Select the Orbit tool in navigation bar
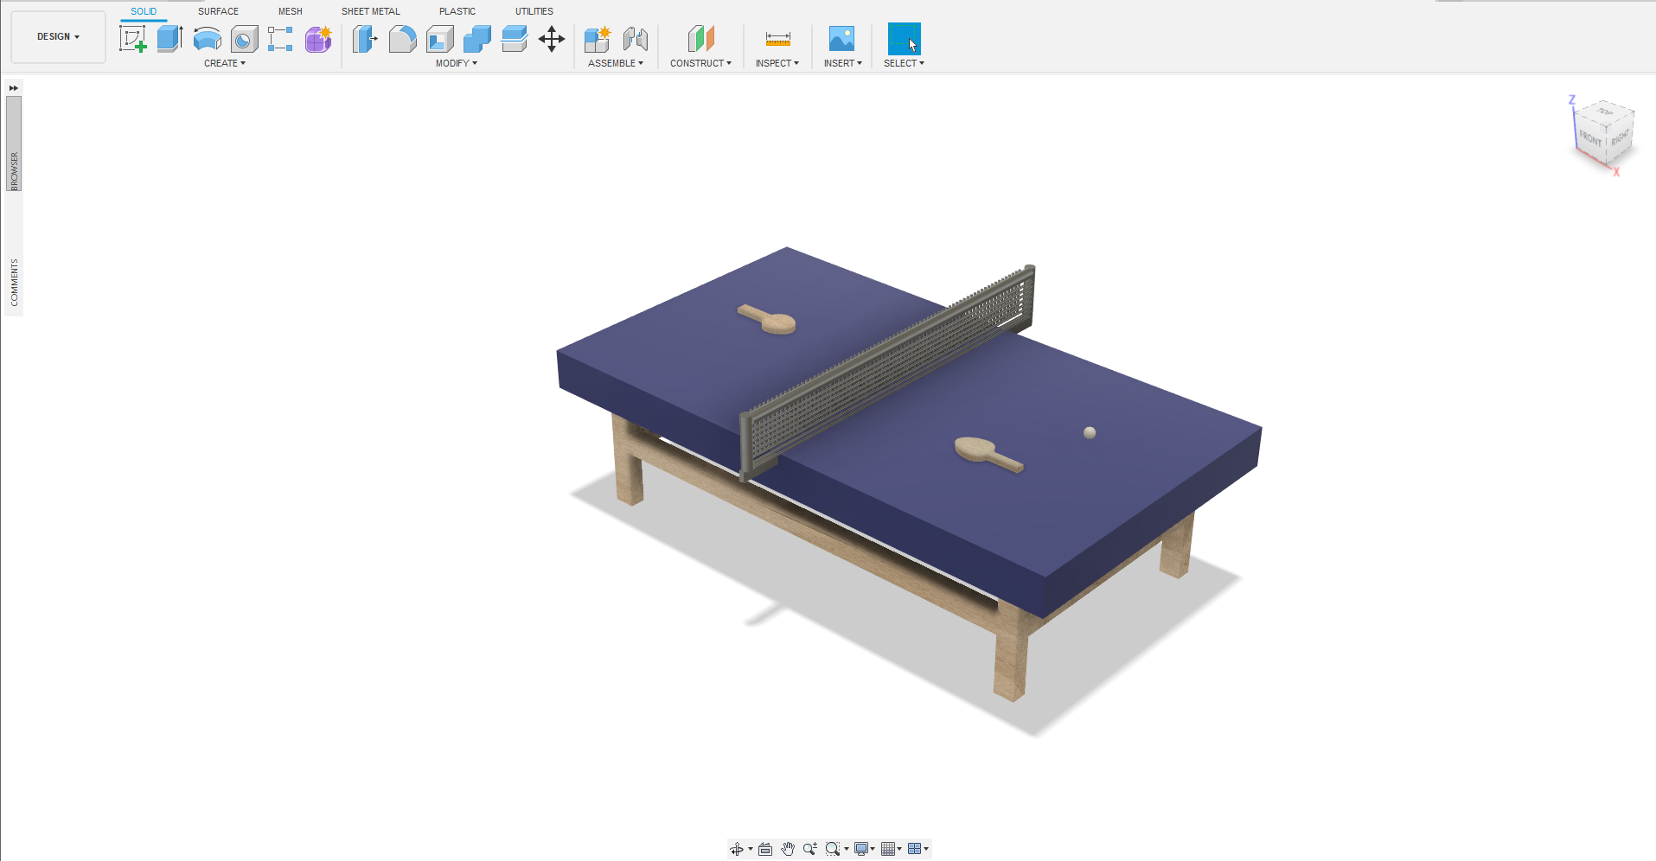The height and width of the screenshot is (861, 1656). [x=737, y=848]
